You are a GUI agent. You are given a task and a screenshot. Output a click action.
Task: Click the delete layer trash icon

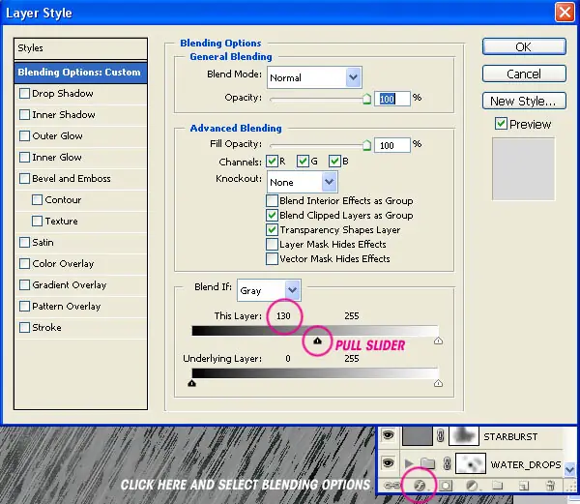550,485
